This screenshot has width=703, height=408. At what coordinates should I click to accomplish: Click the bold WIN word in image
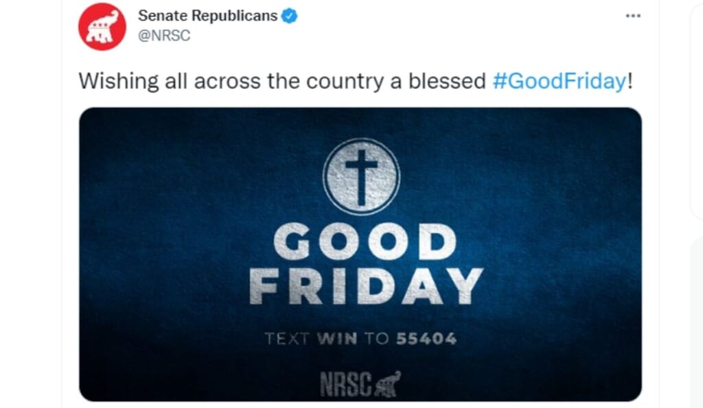pyautogui.click(x=337, y=339)
